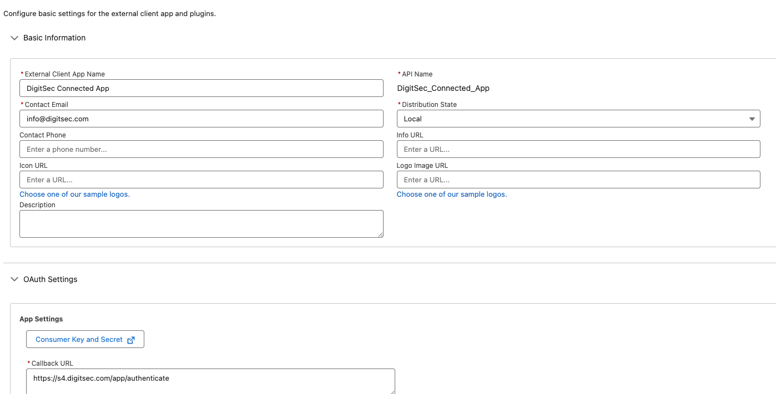Open sample logos link under Logo Image URL

[452, 195]
